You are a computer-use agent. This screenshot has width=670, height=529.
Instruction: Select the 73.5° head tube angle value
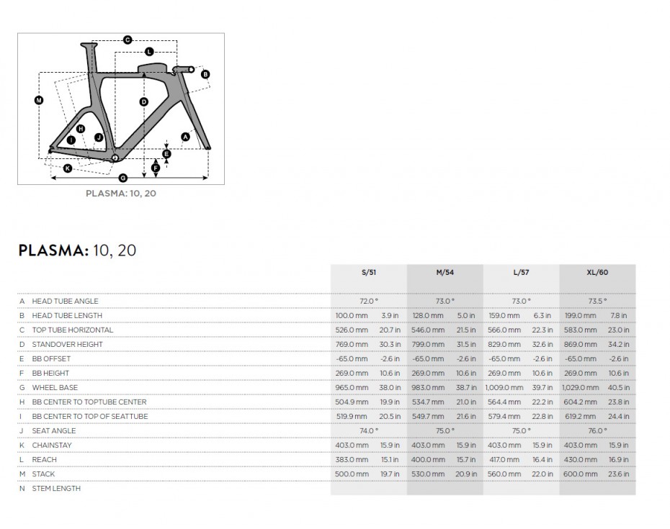point(597,301)
